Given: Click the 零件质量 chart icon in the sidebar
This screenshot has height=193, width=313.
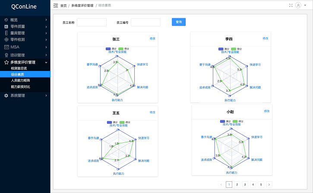Looking at the screenshot, I should [6, 26].
